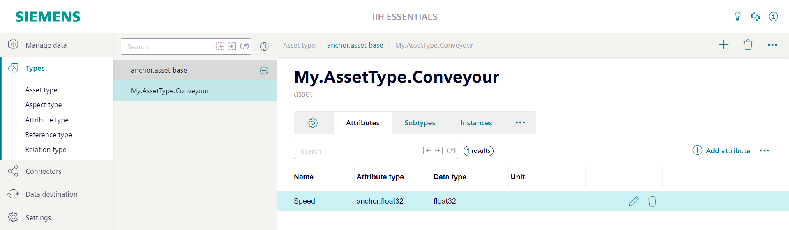The height and width of the screenshot is (230, 789).
Task: Switch to the Attributes tab
Action: click(362, 123)
